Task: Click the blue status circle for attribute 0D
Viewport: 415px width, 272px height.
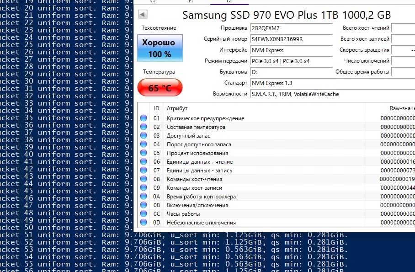Action: coord(144,222)
